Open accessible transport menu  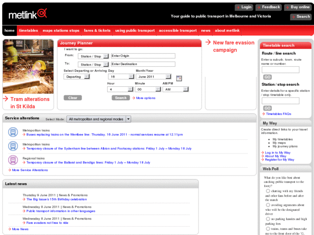178,31
